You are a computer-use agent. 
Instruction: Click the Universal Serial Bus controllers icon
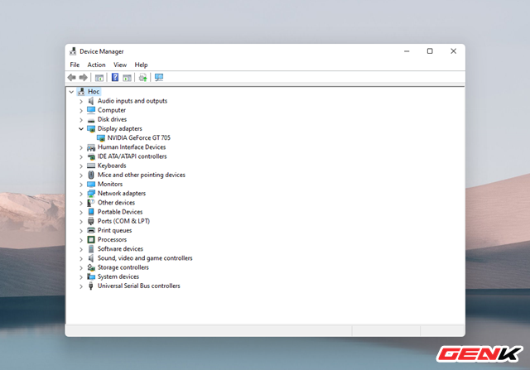coord(91,286)
